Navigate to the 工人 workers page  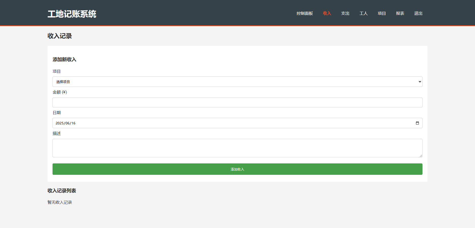[x=363, y=13]
